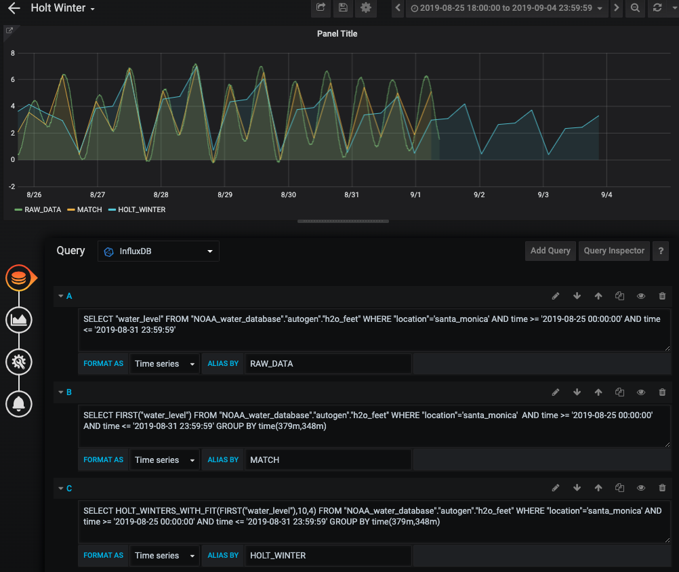The image size is (679, 572).
Task: Move query A up
Action: [x=598, y=296]
